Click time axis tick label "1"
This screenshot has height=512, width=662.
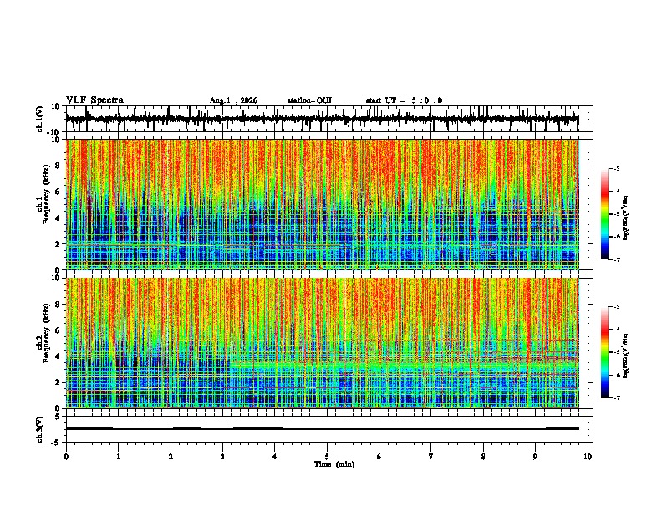click(118, 457)
